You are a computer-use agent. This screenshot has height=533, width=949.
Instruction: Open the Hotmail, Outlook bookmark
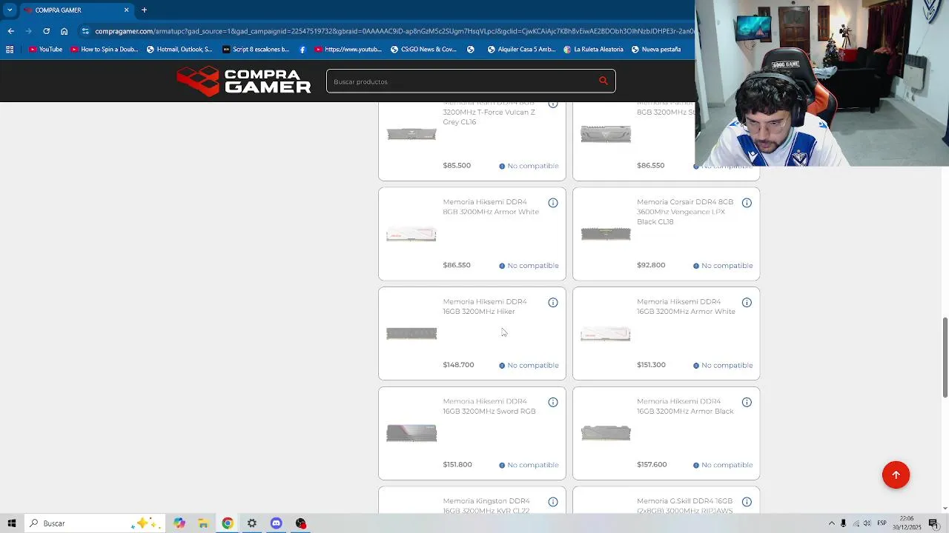179,50
